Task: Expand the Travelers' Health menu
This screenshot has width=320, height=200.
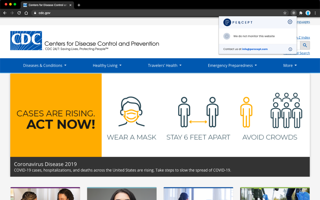Action: click(x=164, y=65)
